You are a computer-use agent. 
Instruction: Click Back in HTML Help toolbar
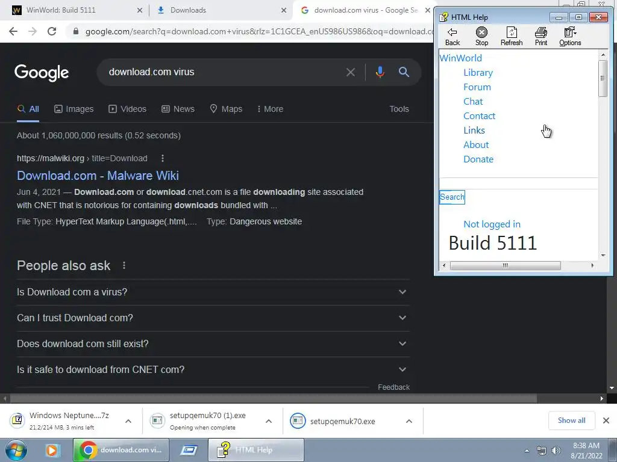point(452,37)
